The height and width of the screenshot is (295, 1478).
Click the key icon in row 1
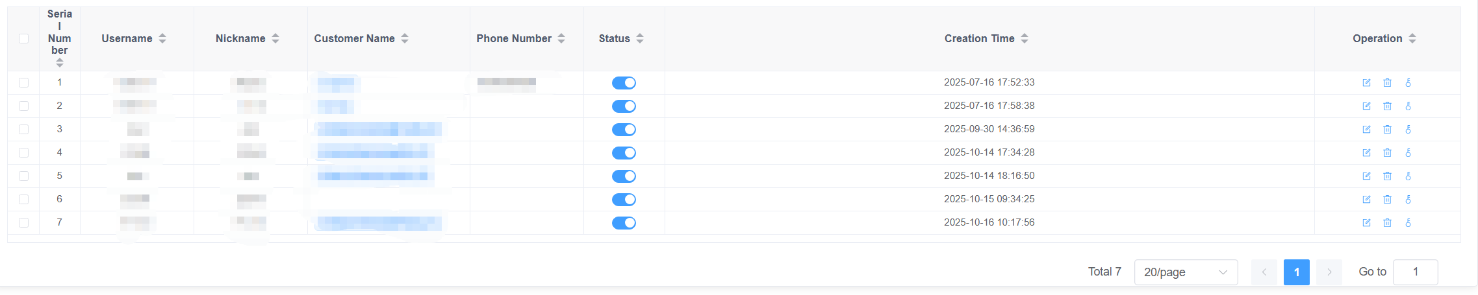tap(1408, 83)
